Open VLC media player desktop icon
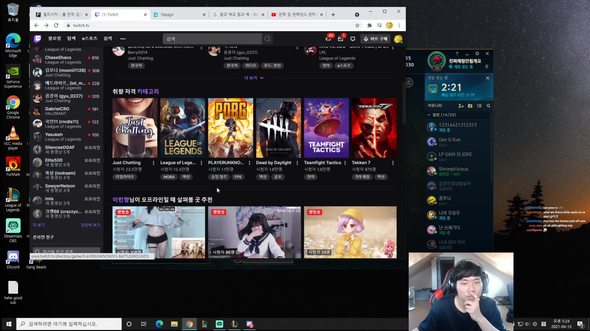 pos(13,138)
